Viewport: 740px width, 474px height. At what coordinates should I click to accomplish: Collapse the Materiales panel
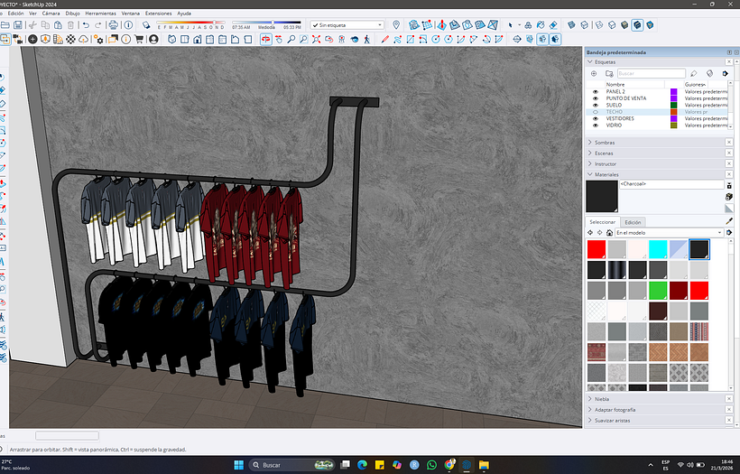590,174
